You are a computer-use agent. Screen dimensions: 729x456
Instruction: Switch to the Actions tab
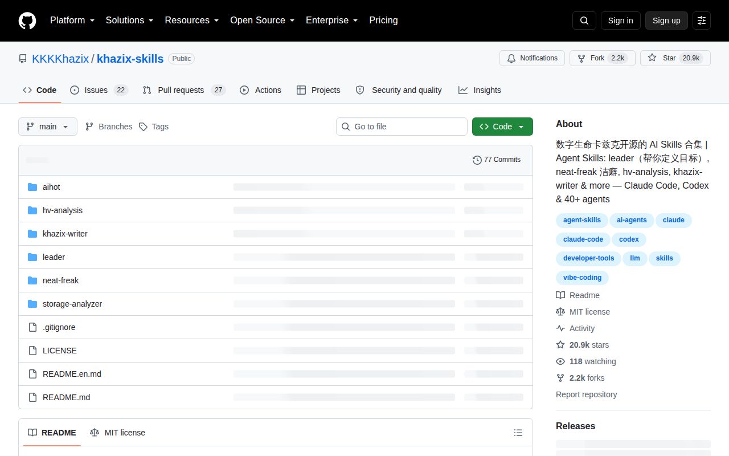click(260, 90)
